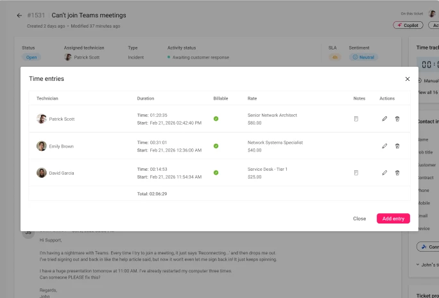Select the Rate column header

252,98
